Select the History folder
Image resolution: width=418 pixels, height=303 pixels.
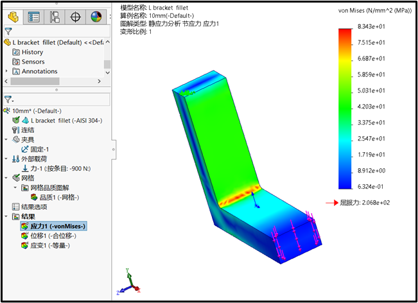click(x=32, y=52)
